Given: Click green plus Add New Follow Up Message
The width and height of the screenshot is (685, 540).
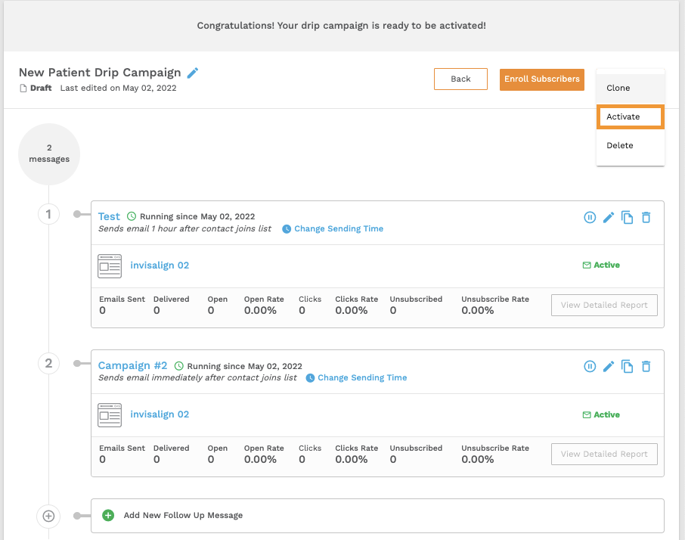Looking at the screenshot, I should (x=108, y=515).
